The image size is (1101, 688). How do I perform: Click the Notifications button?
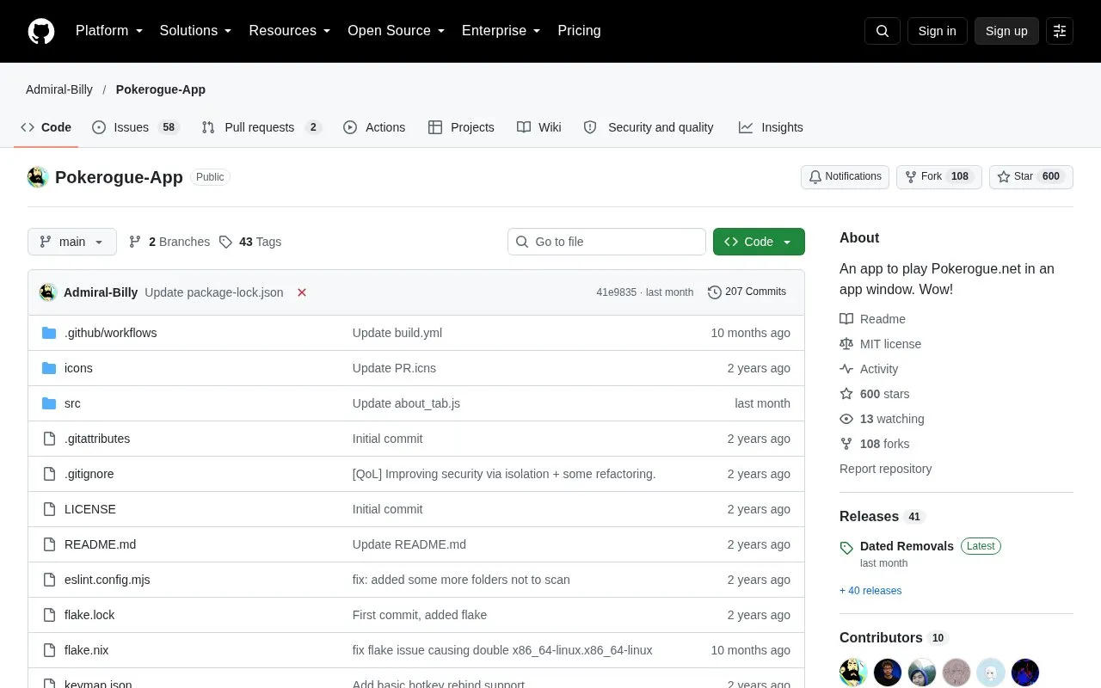click(x=845, y=177)
